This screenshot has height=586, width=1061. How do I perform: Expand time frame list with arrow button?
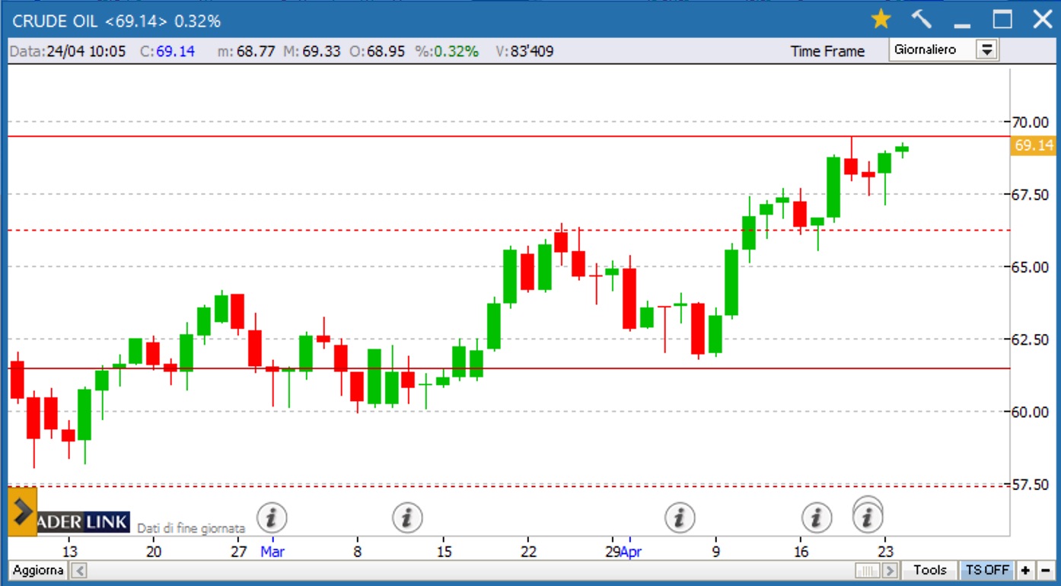(987, 50)
